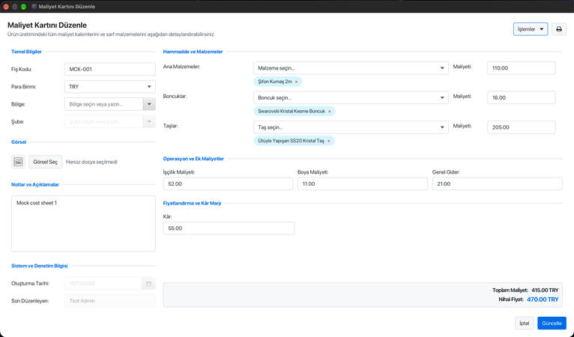The height and width of the screenshot is (337, 574).
Task: Open the calendar icon beside Oluşturma Tarihi
Action: [x=148, y=284]
